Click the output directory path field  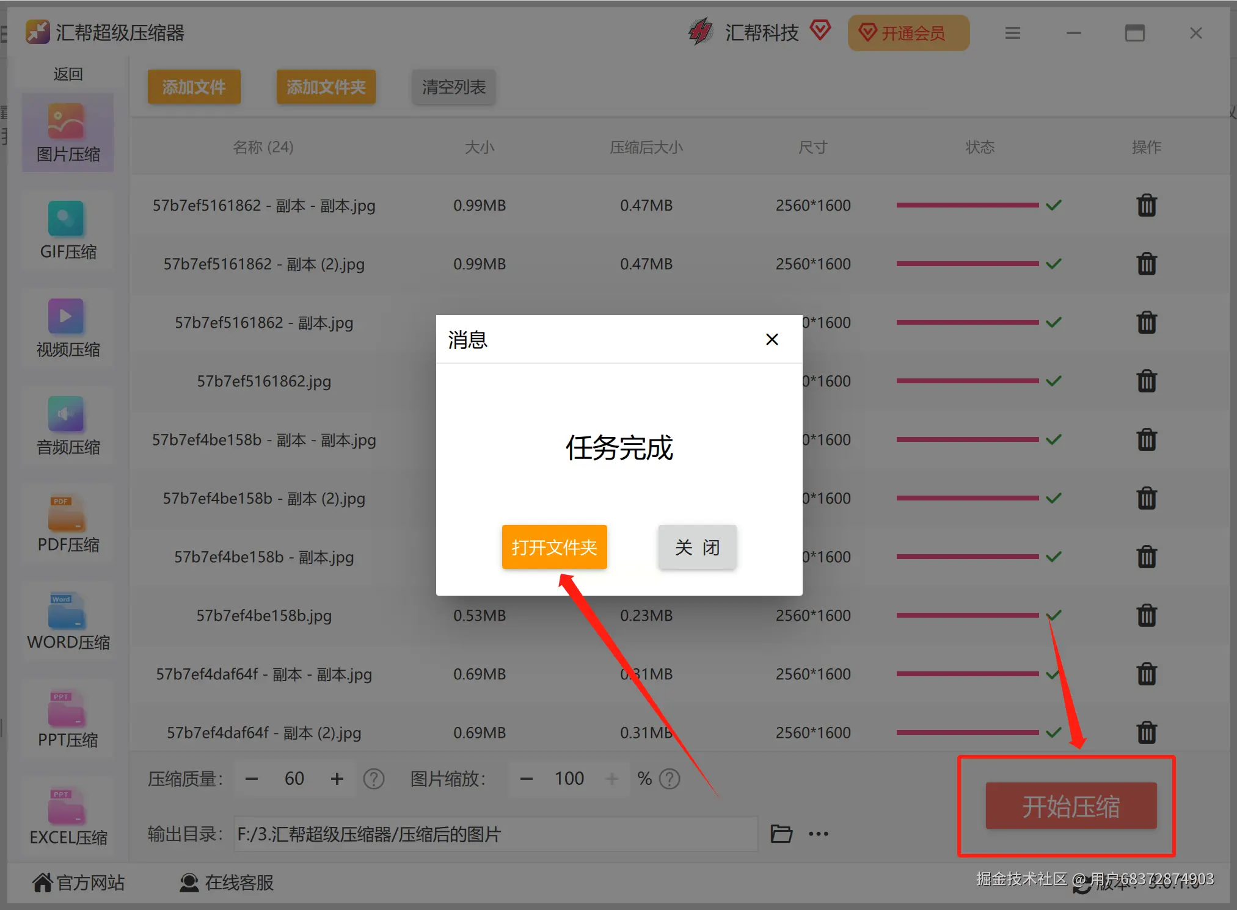click(x=495, y=834)
